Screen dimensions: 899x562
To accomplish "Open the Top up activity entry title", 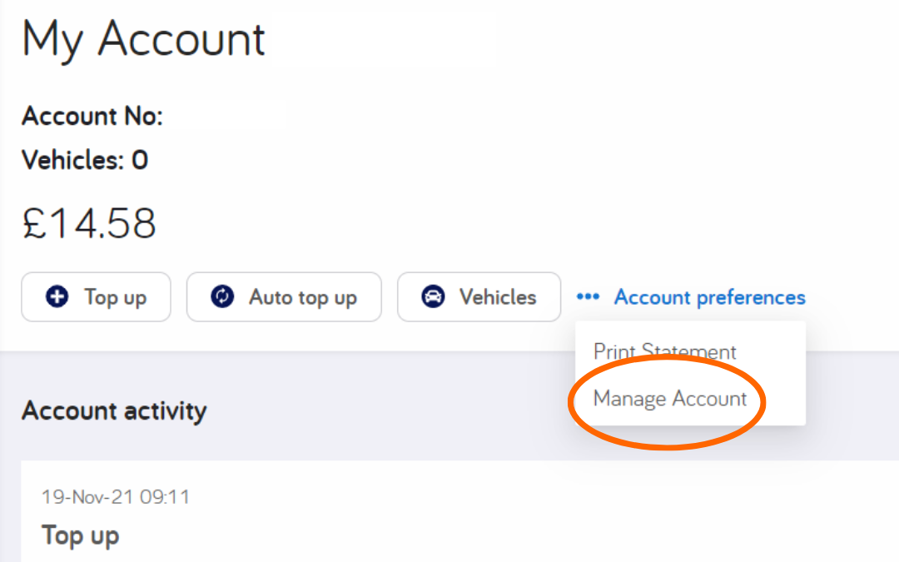I will click(80, 535).
